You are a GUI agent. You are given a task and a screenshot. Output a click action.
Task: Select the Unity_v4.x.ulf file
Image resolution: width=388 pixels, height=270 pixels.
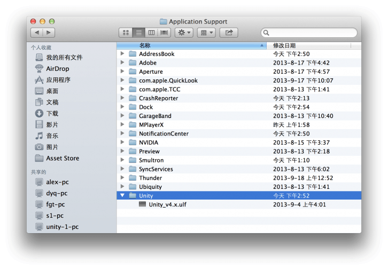click(x=167, y=205)
